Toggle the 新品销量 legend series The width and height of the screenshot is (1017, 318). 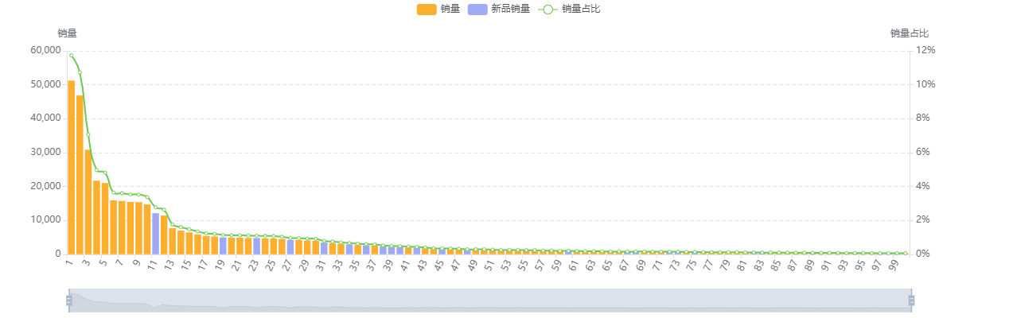tap(499, 9)
